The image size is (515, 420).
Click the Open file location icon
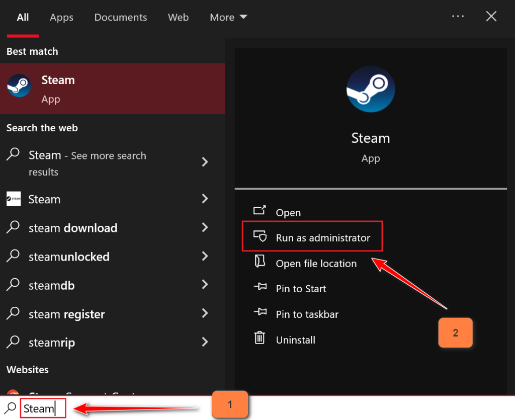260,262
